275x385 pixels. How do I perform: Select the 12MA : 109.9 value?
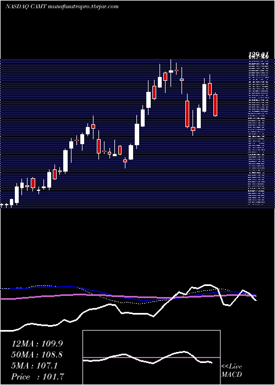[38, 344]
